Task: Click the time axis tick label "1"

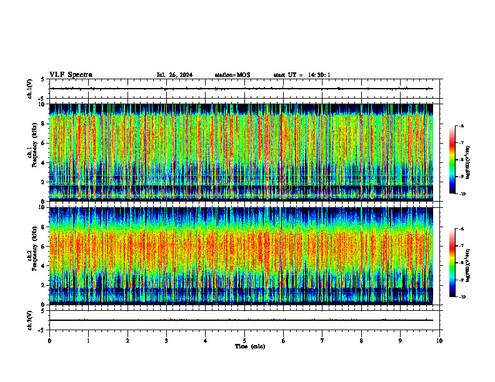Action: (x=88, y=341)
